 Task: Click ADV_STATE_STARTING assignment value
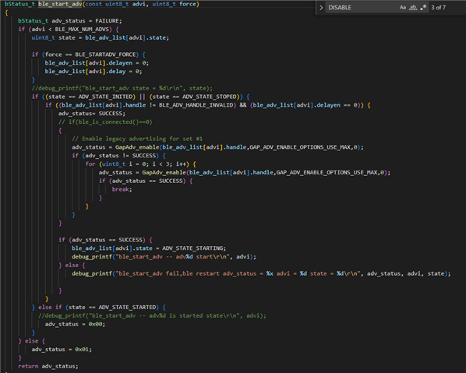tap(192, 248)
